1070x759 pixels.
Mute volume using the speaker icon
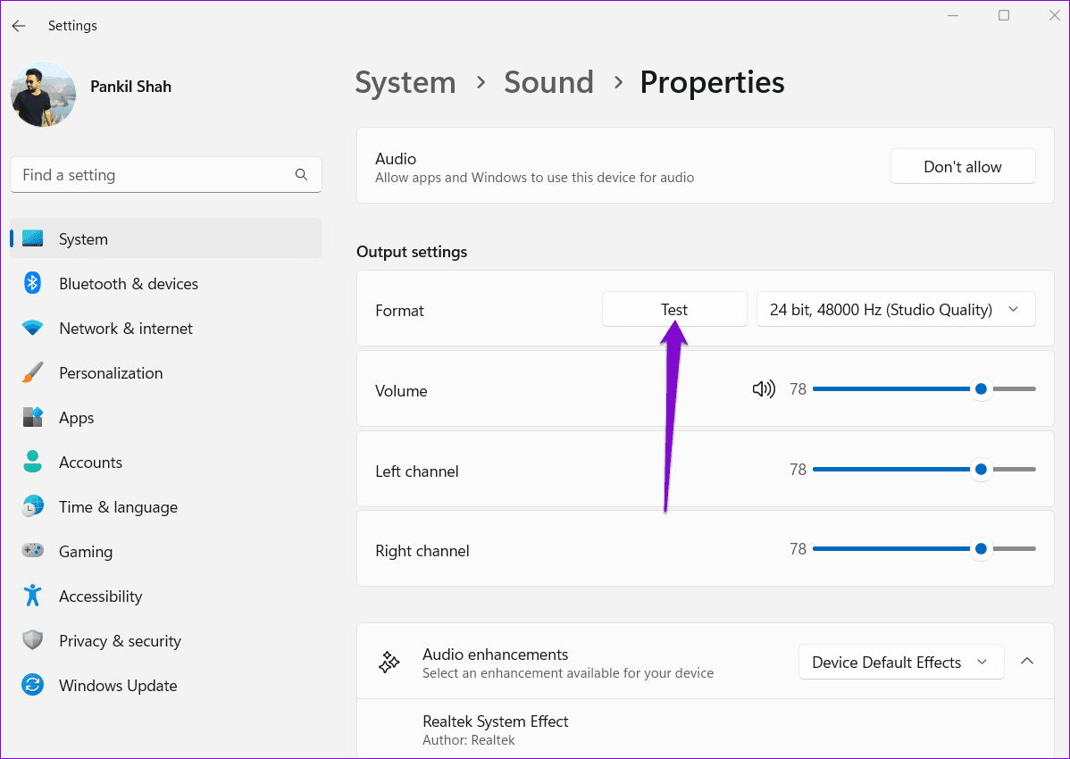[x=764, y=389]
